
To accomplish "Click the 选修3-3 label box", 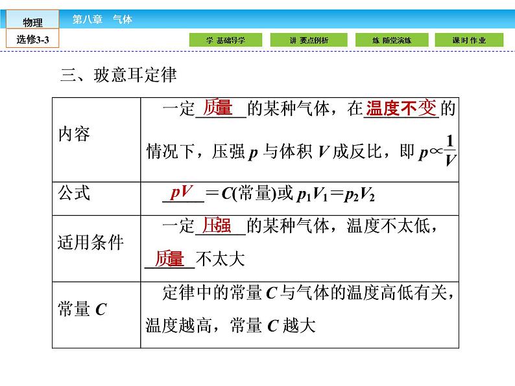I will click(32, 40).
